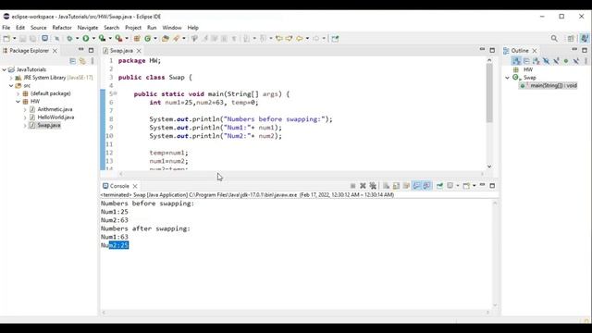Select the Java perspective icon

tap(585, 39)
